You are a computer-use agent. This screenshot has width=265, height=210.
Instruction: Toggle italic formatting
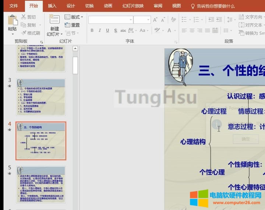click(100, 30)
